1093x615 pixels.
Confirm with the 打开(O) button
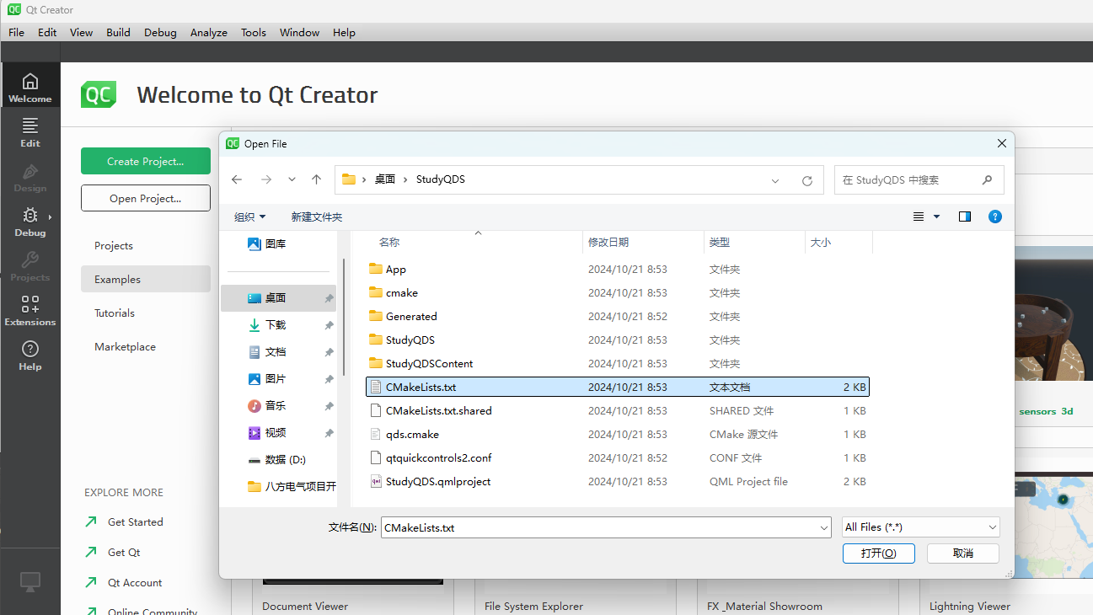[x=878, y=553]
